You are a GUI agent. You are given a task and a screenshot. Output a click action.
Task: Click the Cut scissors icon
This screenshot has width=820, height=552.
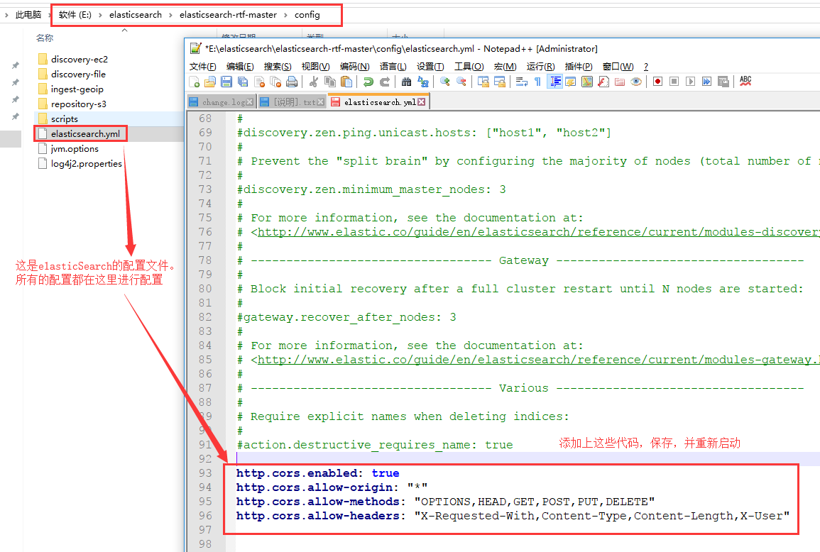click(312, 82)
